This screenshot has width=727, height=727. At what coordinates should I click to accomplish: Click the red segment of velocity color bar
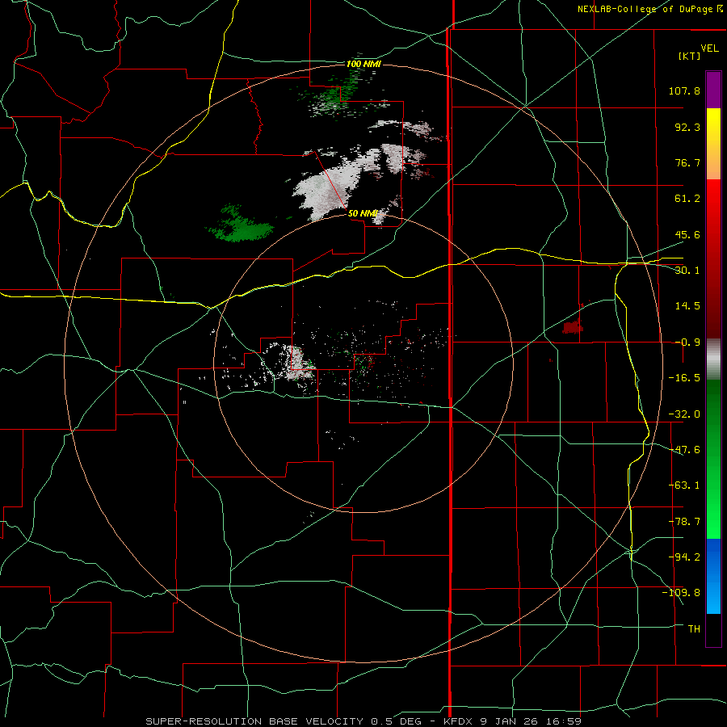tap(713, 258)
